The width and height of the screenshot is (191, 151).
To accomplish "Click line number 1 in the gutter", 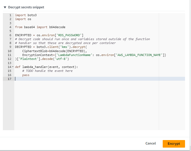I will [10, 15].
